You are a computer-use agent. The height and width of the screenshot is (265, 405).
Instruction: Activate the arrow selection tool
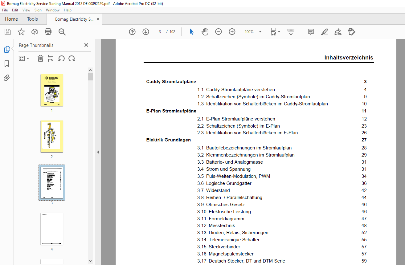(191, 32)
